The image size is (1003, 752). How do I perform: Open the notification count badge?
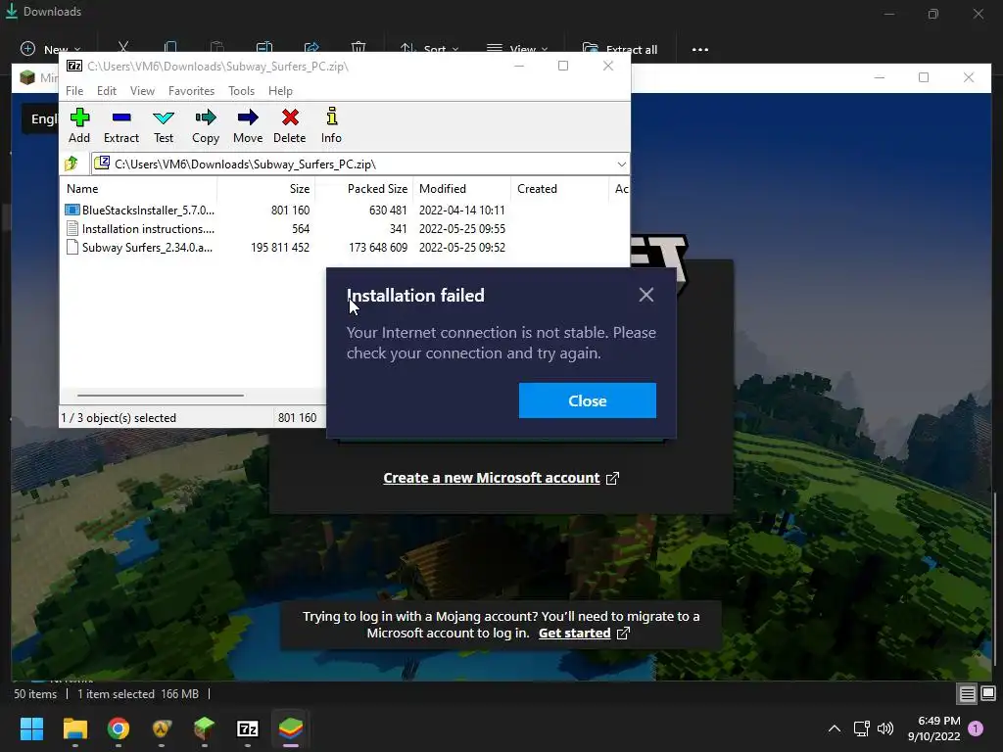[x=976, y=728]
